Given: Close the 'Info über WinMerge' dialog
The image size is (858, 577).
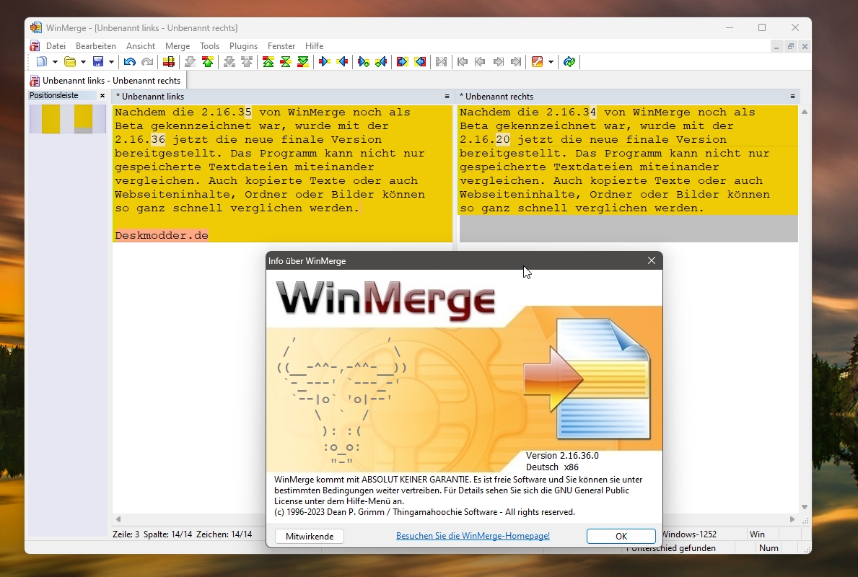Looking at the screenshot, I should 651,261.
